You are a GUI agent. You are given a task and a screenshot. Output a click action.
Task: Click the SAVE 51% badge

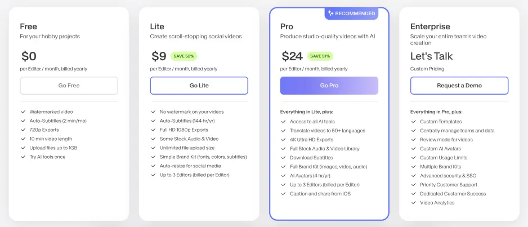320,56
